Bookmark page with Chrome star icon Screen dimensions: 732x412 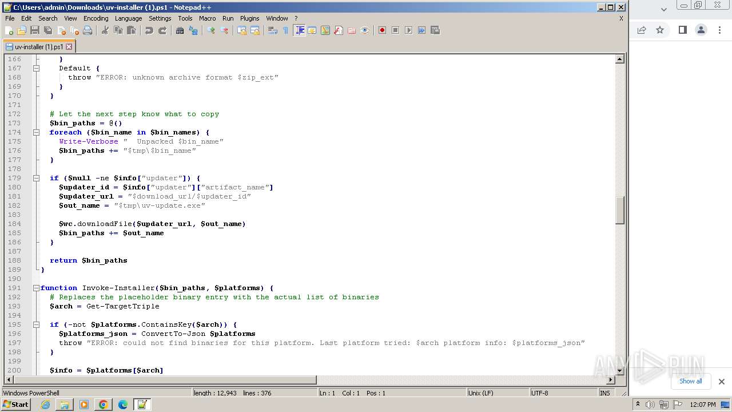660,30
